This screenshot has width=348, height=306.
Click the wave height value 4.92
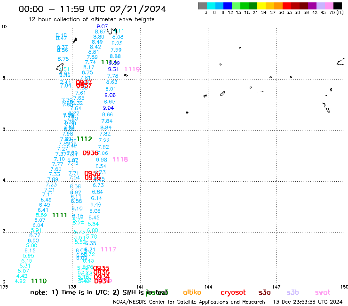point(20,281)
